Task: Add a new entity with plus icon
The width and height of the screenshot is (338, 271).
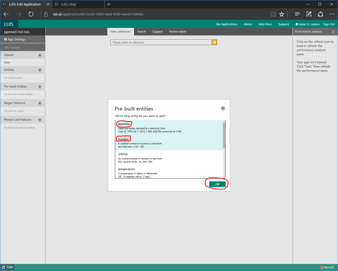Action: (40, 70)
